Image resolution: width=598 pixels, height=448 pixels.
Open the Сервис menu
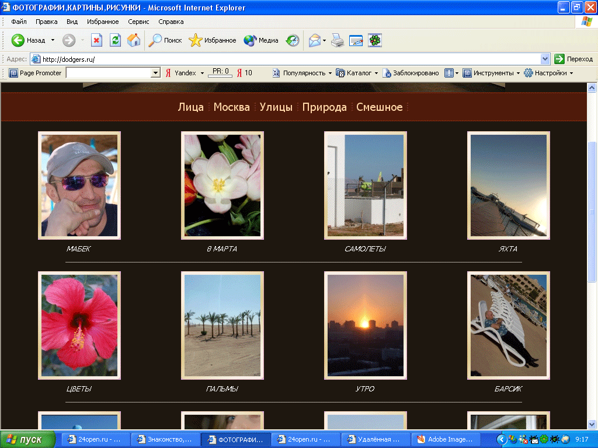(x=138, y=21)
